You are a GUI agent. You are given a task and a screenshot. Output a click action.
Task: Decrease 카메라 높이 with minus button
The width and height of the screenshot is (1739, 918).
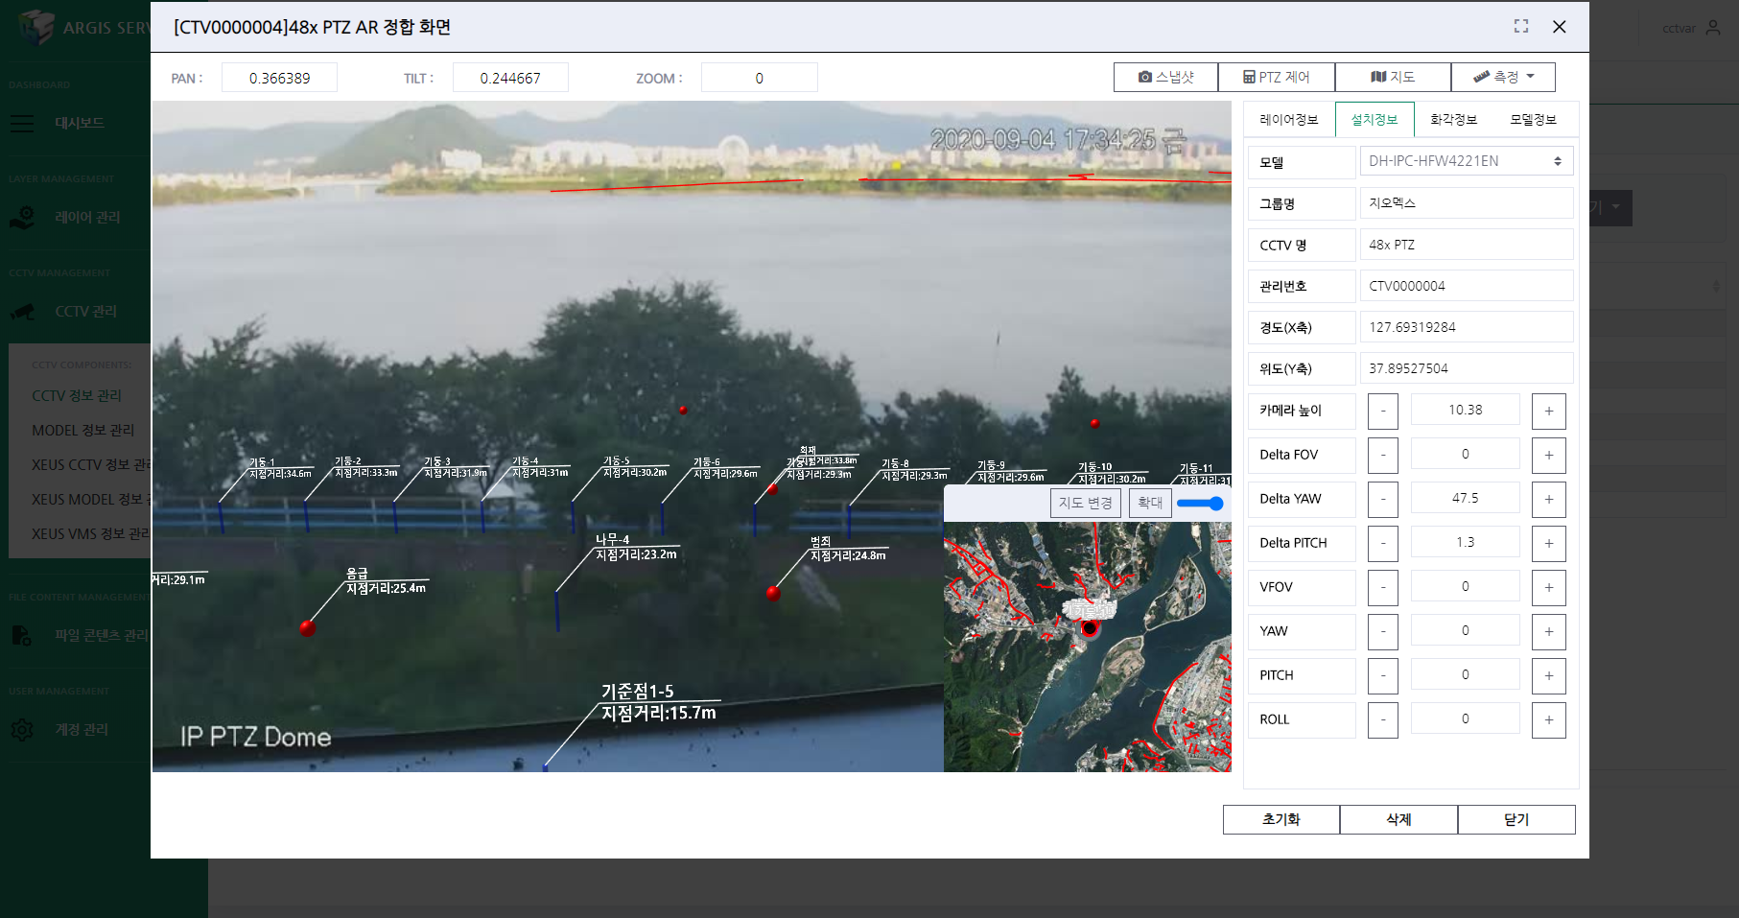(x=1383, y=411)
